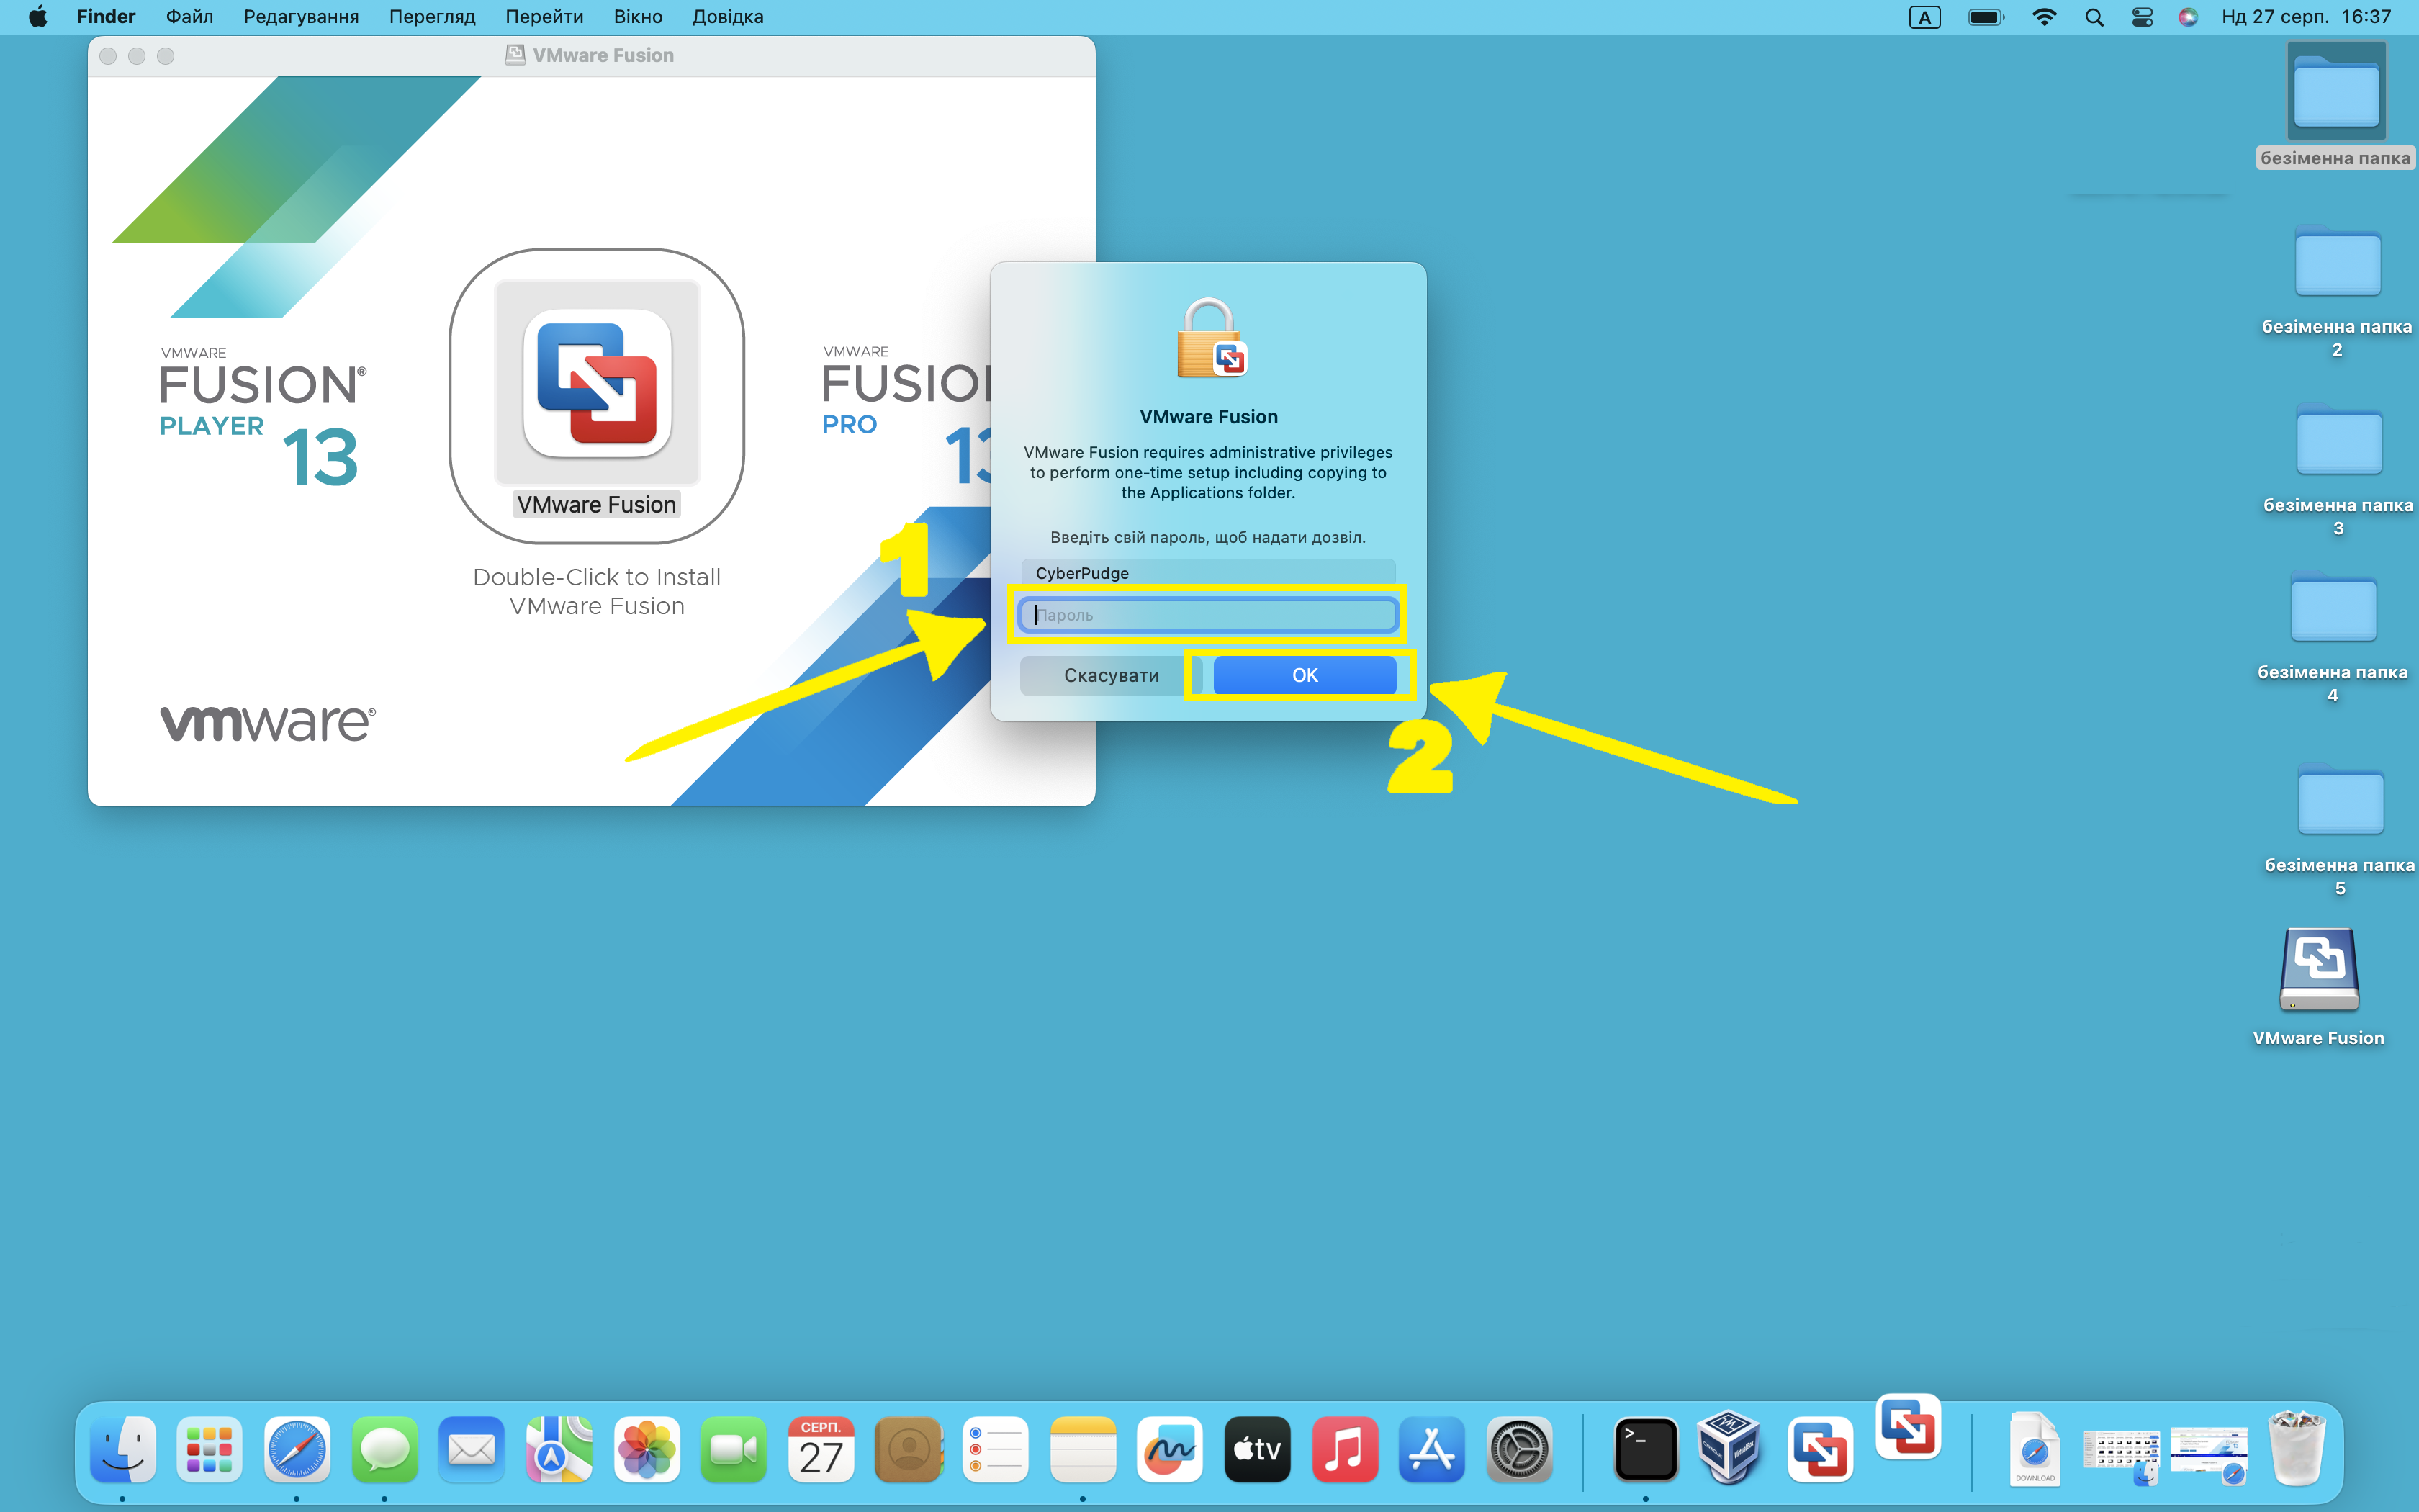Screen dimensions: 2419x1512
Task: Select the безіменна папка desktop folder
Action: [x=2336, y=104]
